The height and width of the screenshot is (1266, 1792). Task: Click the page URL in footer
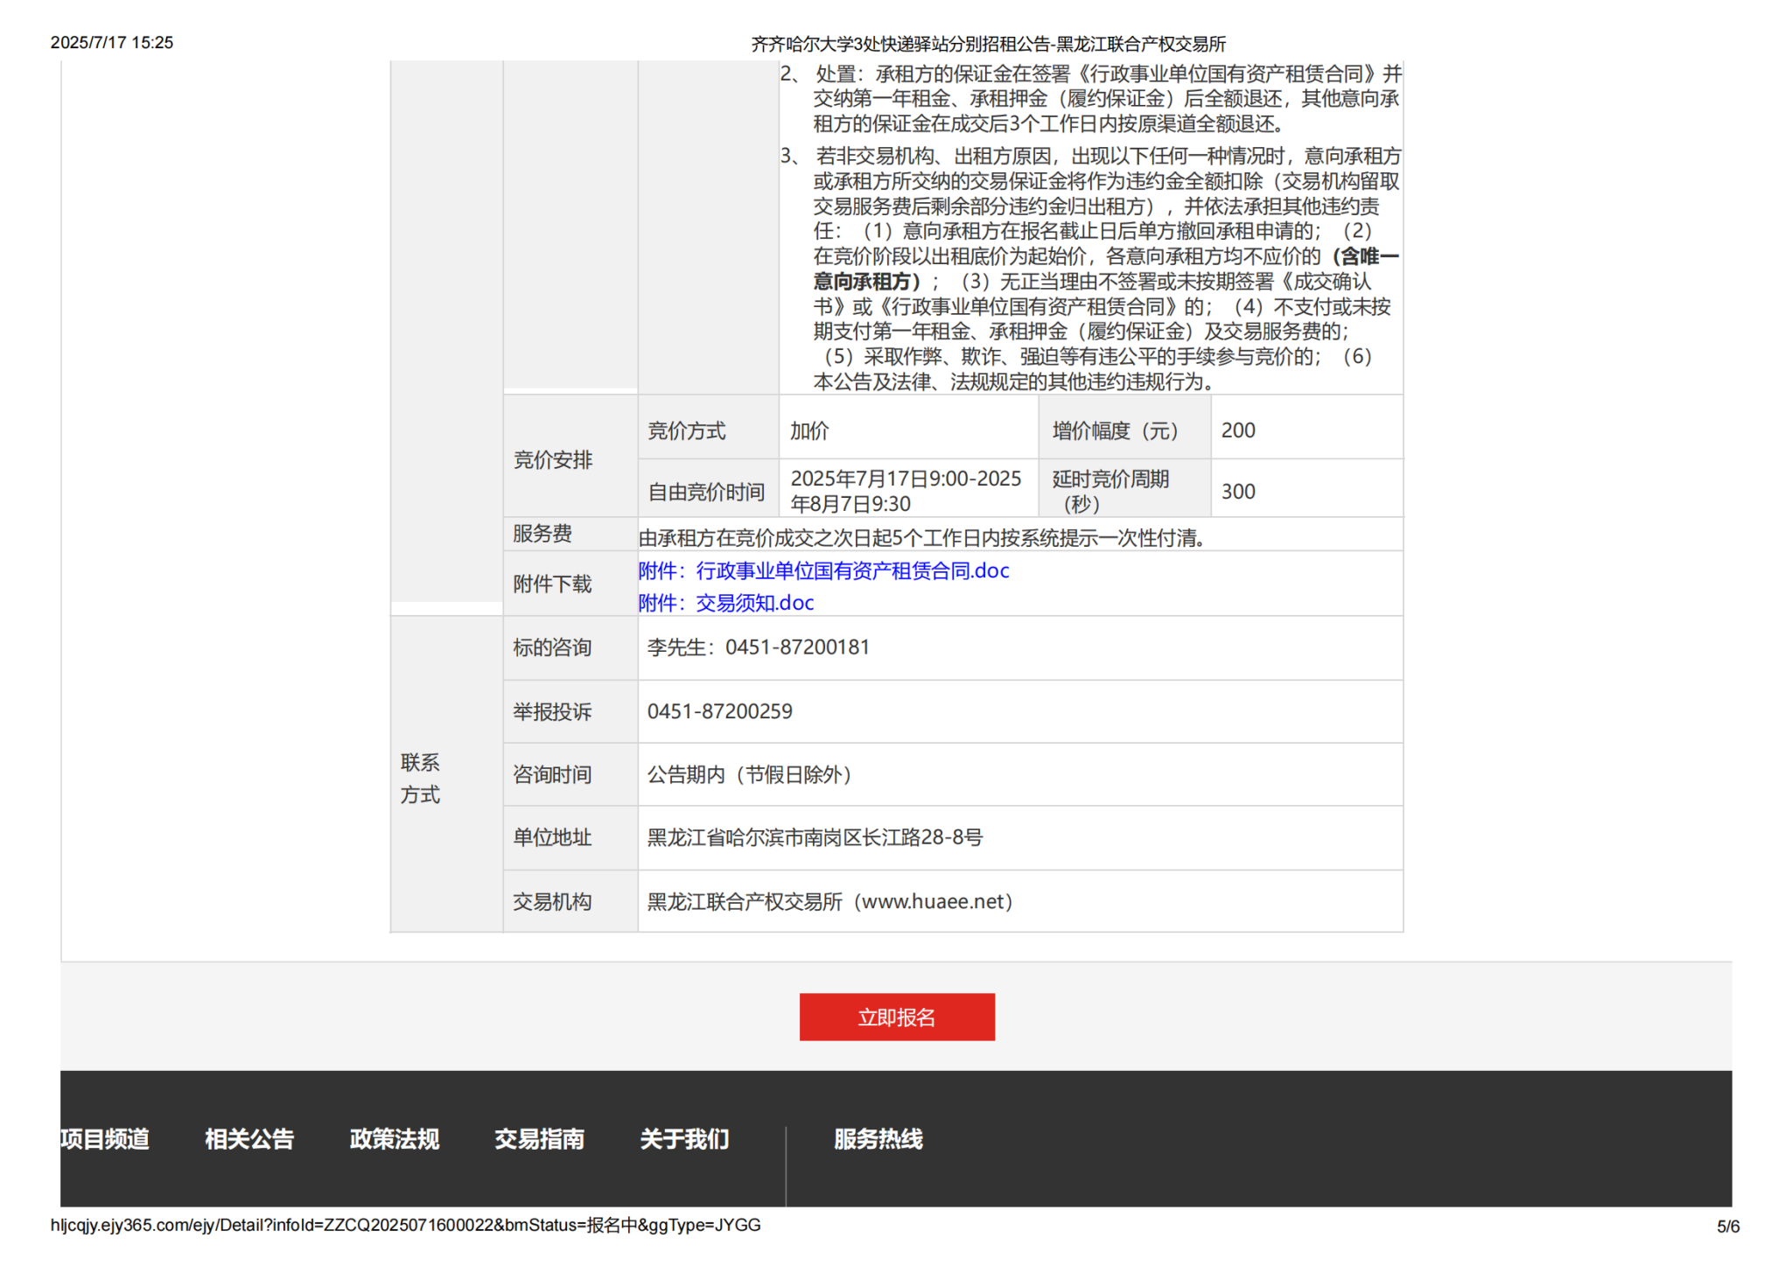[x=405, y=1225]
